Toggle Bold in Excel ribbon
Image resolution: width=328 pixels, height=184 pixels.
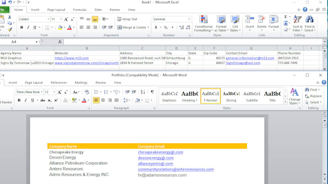[x=22, y=27]
